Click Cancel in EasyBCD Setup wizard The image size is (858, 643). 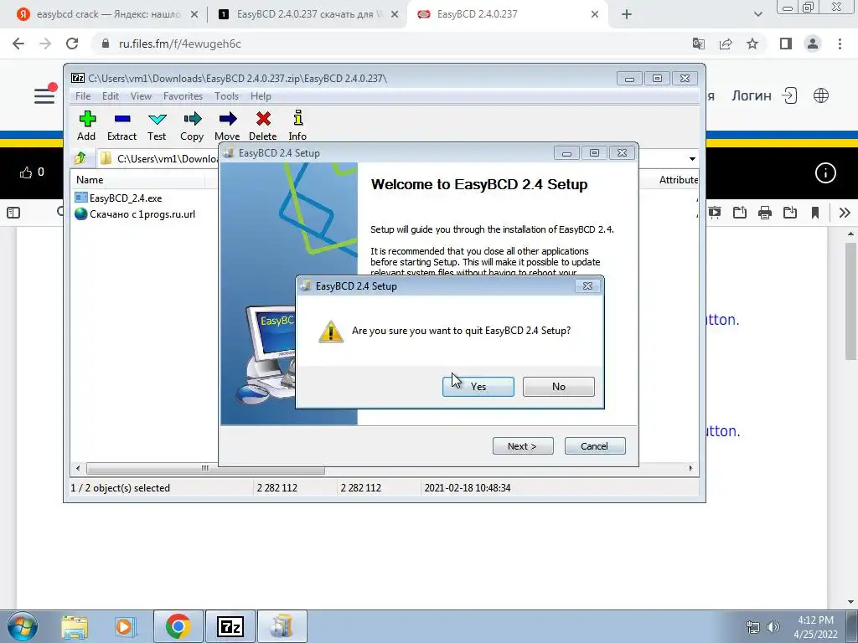(594, 446)
